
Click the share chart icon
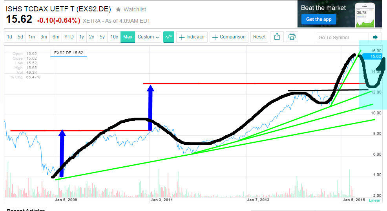click(277, 37)
